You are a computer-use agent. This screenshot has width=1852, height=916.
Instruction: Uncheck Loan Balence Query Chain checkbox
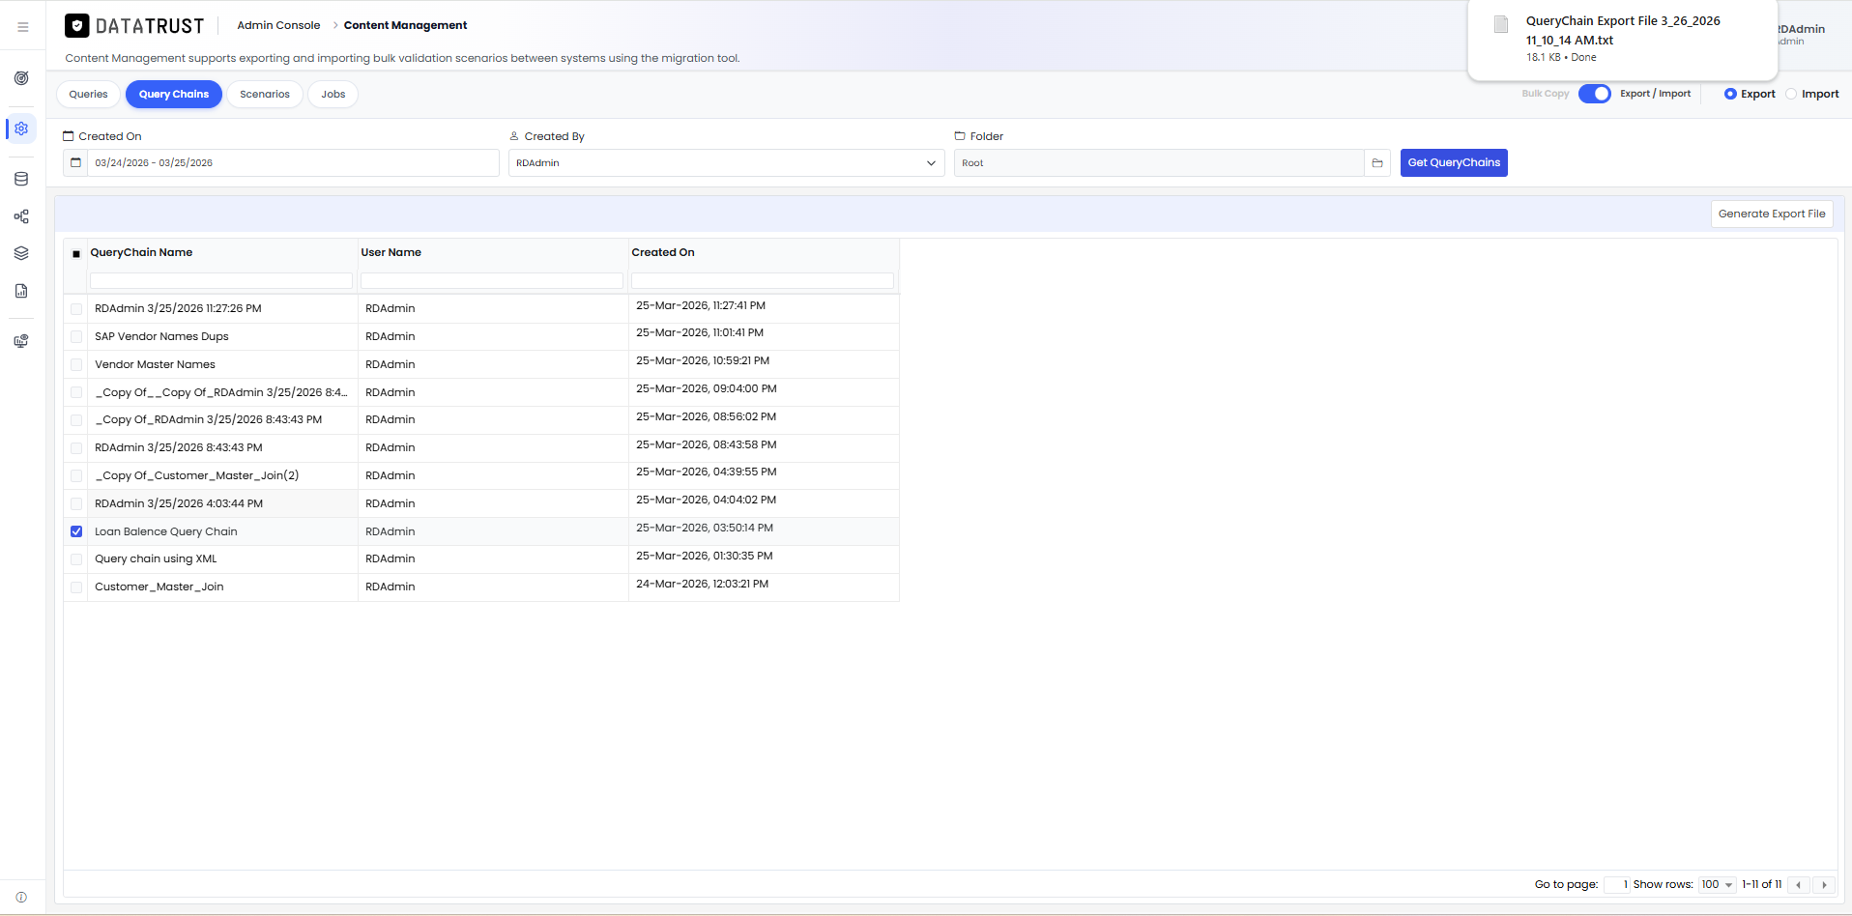76,531
